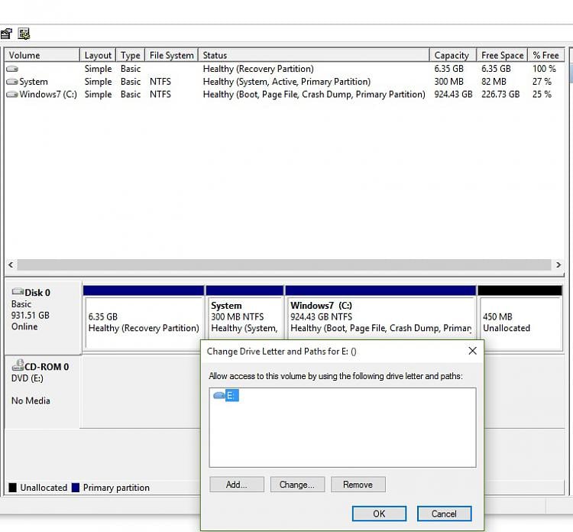Select the 6.35 GB Recovery Partition block
The image size is (573, 532).
click(x=144, y=318)
